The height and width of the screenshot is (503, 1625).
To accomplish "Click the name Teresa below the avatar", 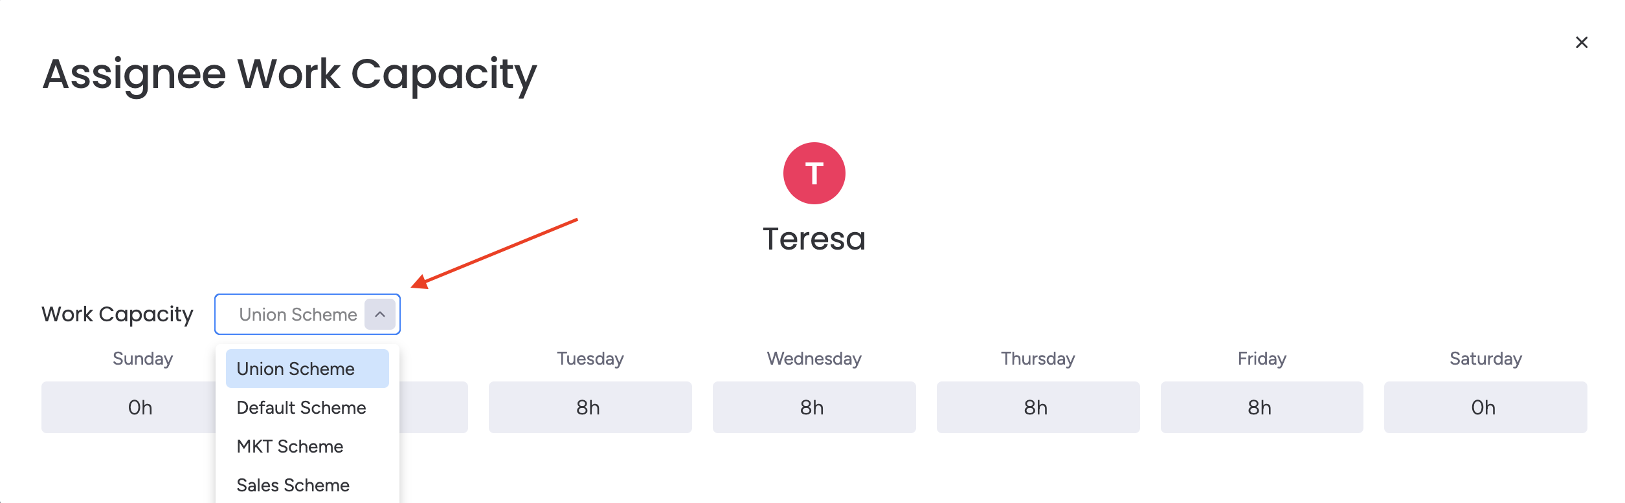I will coord(814,238).
